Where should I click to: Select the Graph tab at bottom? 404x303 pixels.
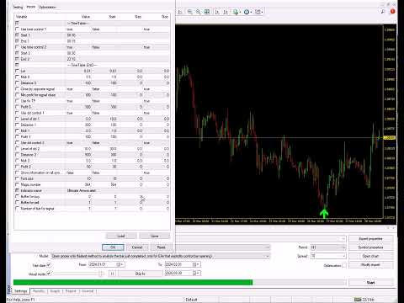pos(55,291)
